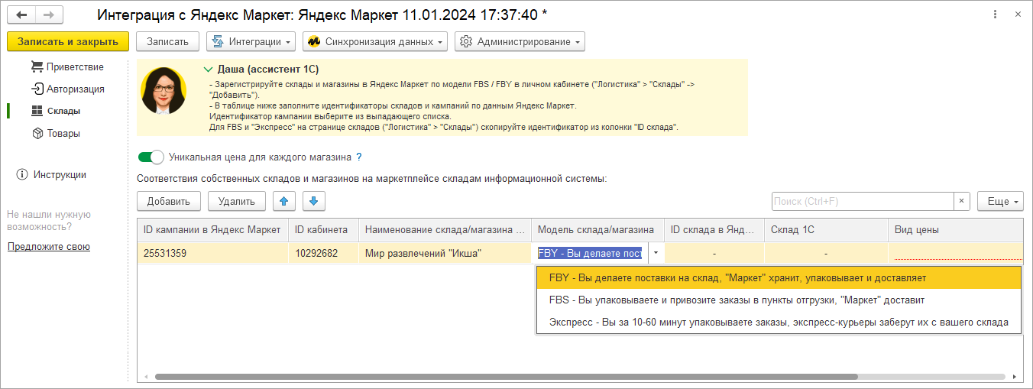Select the cell with cabinet ID 10292682
Viewport: 1033px width, 389px height.
[324, 253]
